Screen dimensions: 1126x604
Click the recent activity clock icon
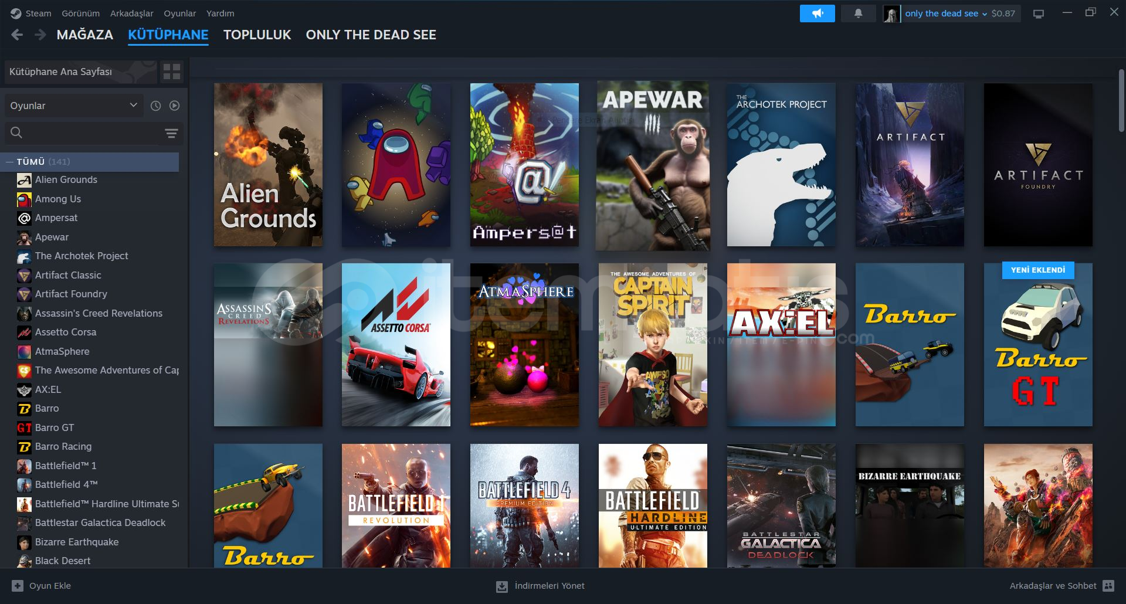point(155,106)
